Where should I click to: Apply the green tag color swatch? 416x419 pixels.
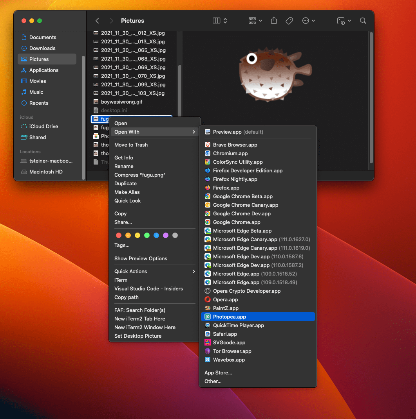click(x=147, y=235)
